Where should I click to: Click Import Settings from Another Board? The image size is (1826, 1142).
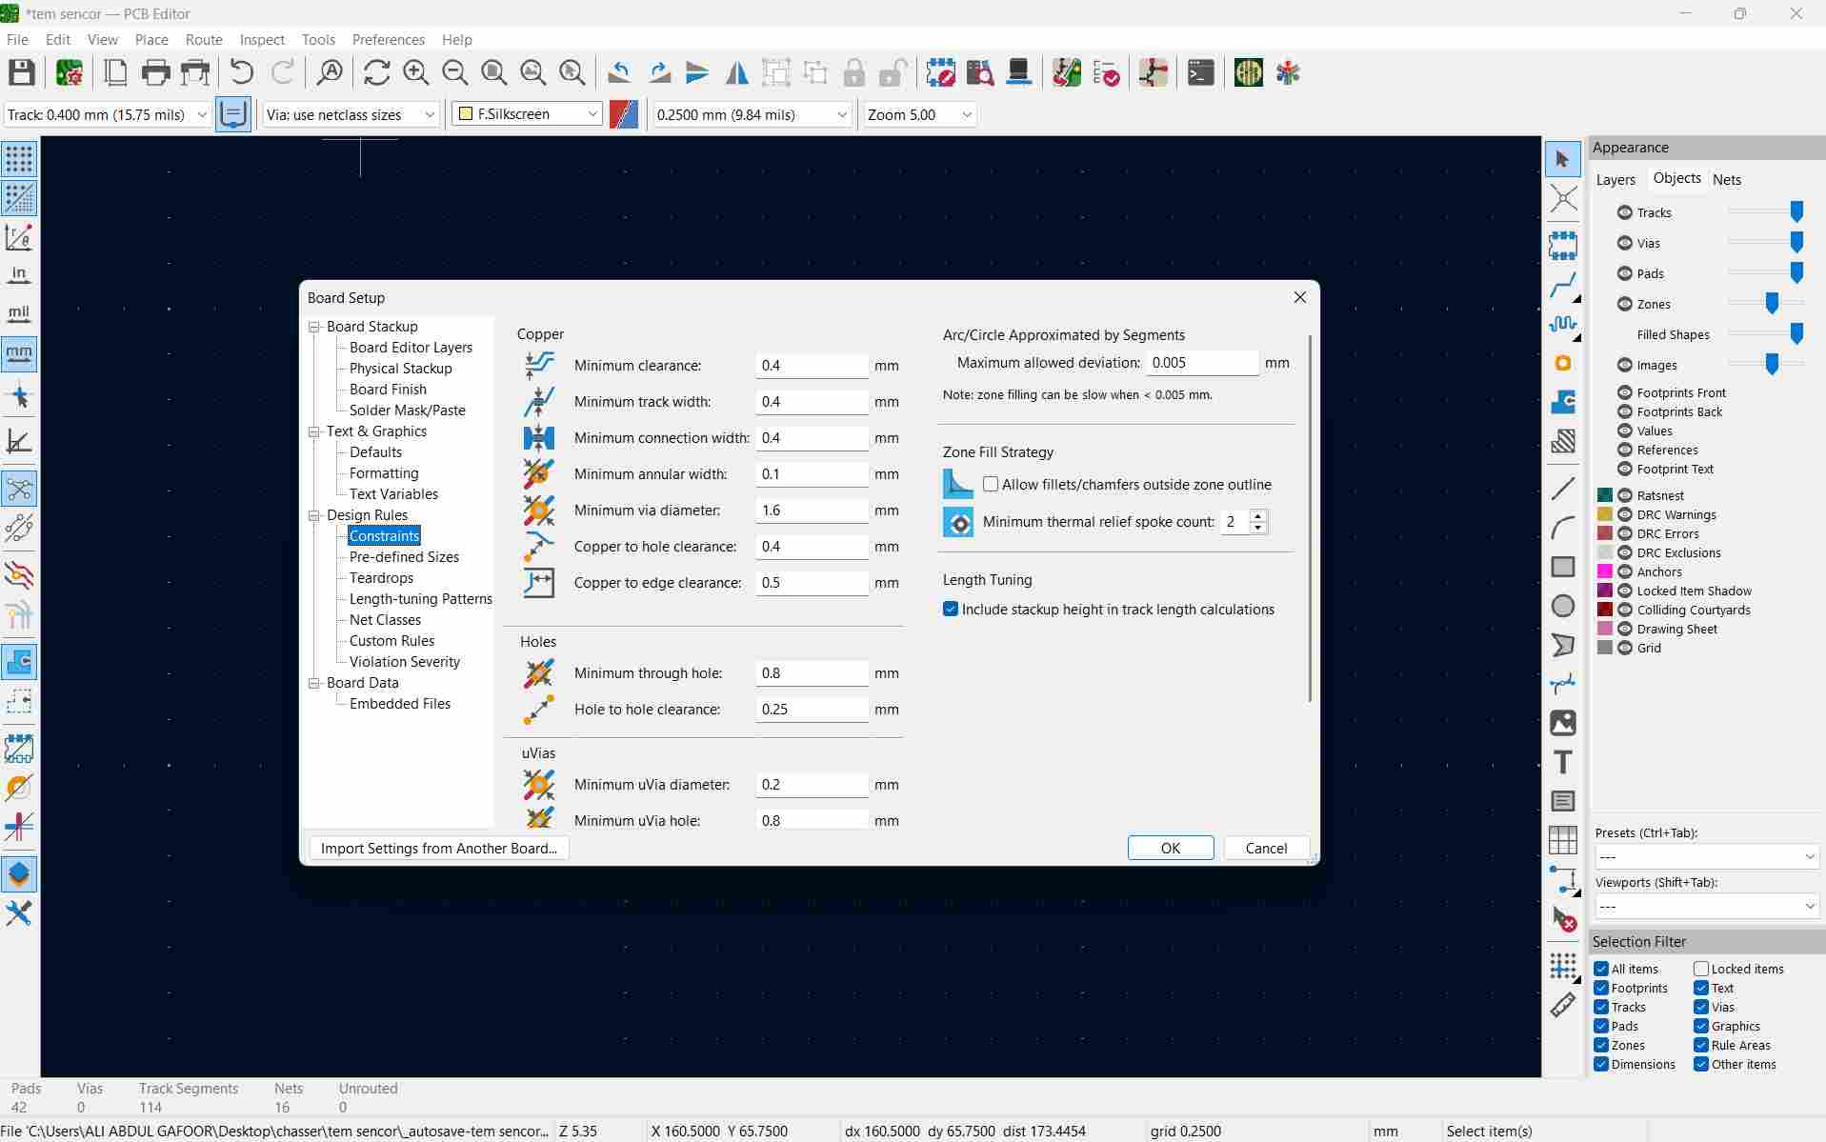coord(439,848)
